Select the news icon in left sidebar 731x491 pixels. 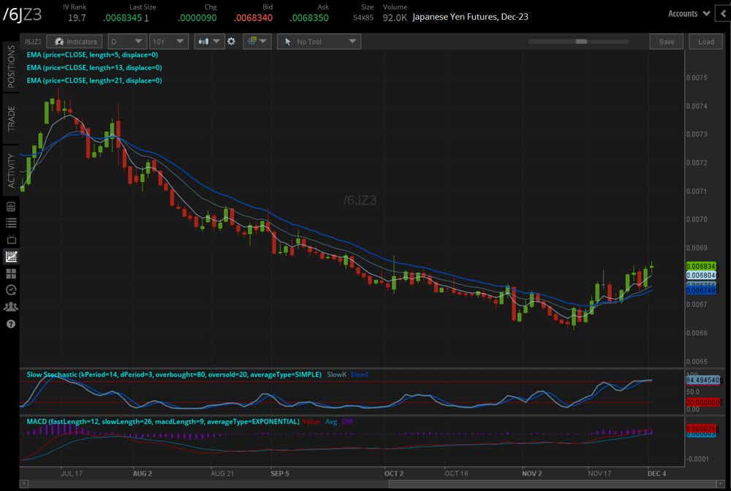pyautogui.click(x=11, y=207)
